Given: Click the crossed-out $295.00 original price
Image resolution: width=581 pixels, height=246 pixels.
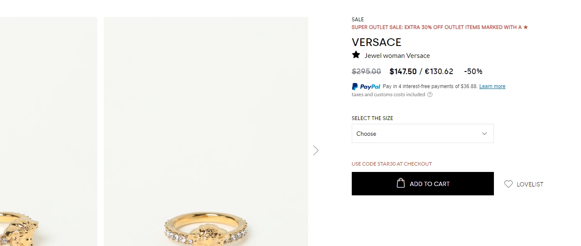Looking at the screenshot, I should pos(366,72).
